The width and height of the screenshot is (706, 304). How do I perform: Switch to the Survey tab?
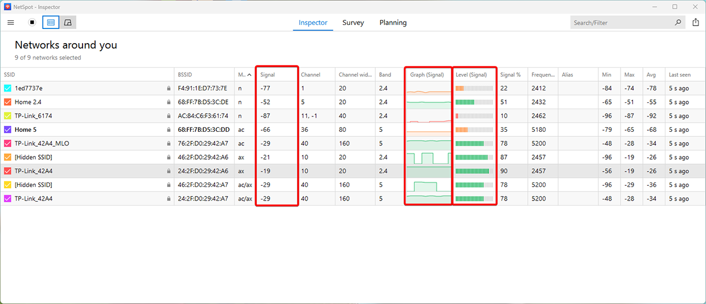pyautogui.click(x=353, y=23)
